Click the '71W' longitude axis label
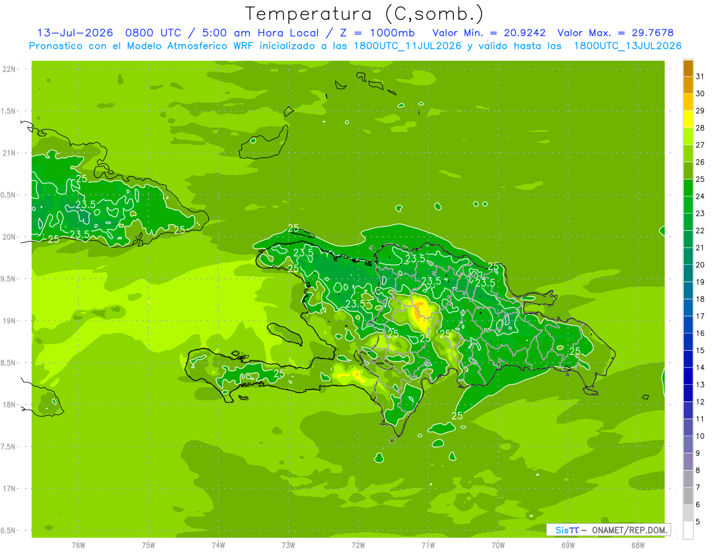 tap(428, 545)
